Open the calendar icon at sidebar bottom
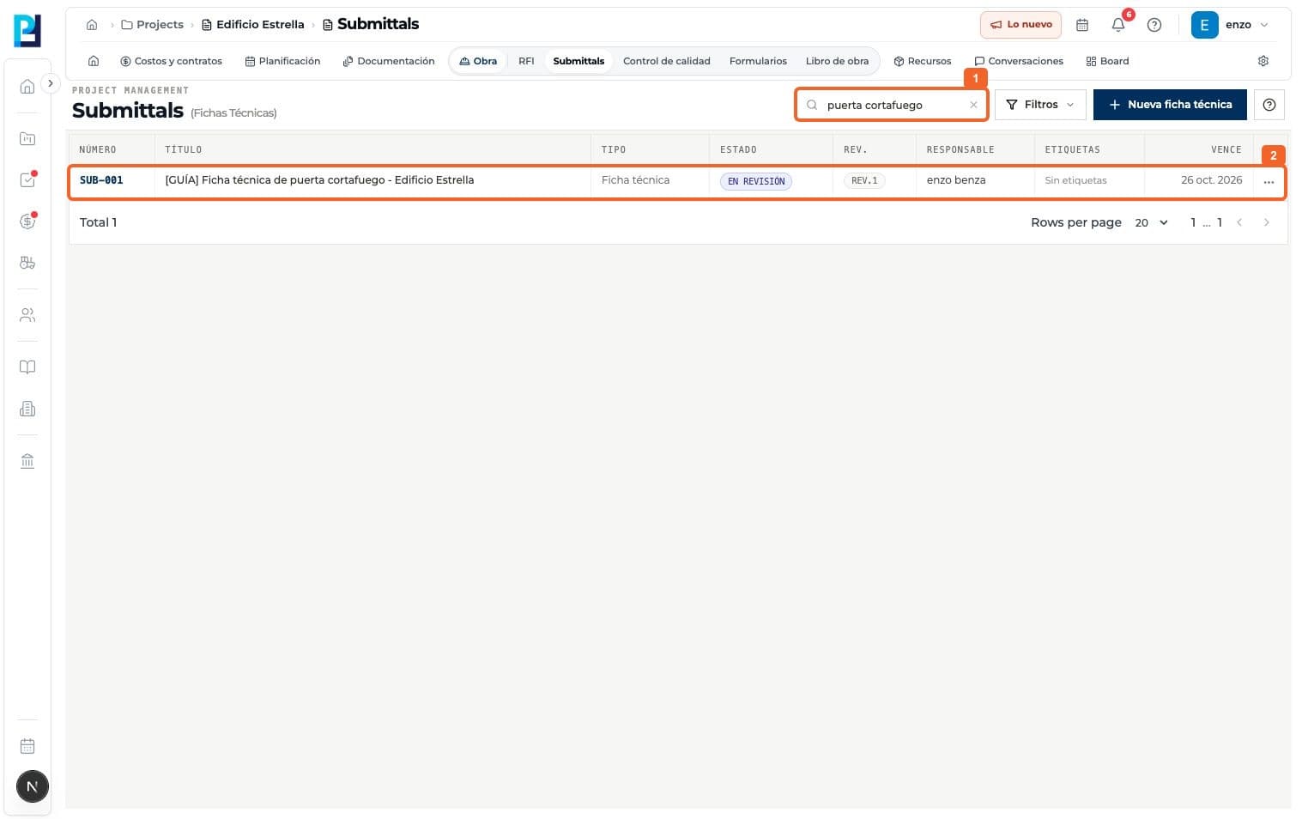Viewport: 1302px width, 819px height. 27,746
